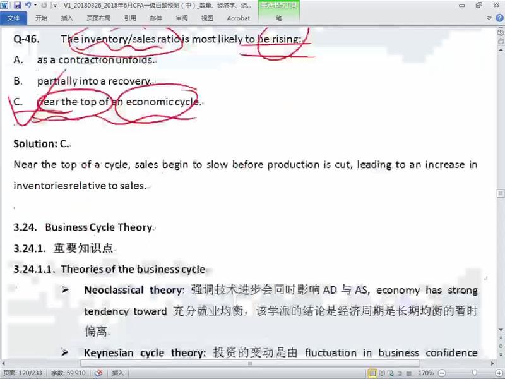Click the Word application icon in title bar
The width and height of the screenshot is (505, 379).
(4, 4)
